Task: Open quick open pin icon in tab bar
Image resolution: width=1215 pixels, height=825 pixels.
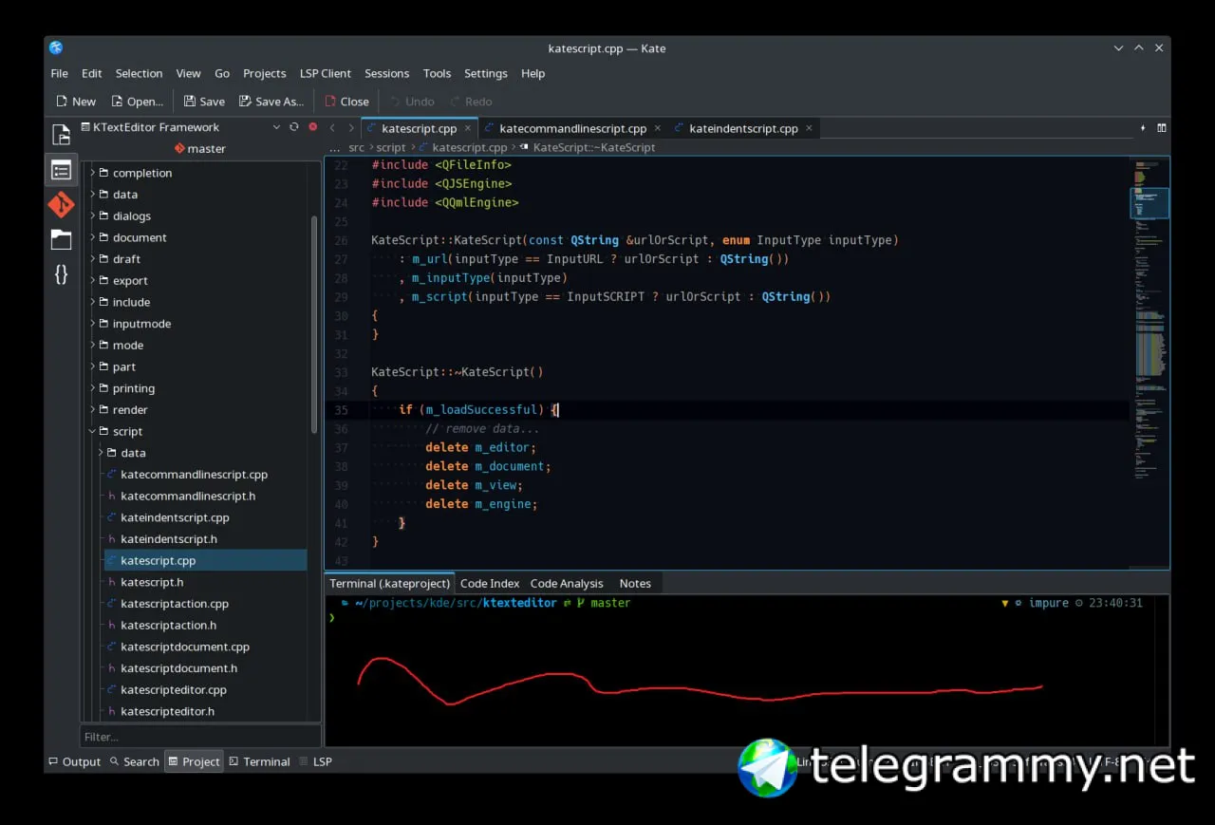Action: coord(1143,128)
